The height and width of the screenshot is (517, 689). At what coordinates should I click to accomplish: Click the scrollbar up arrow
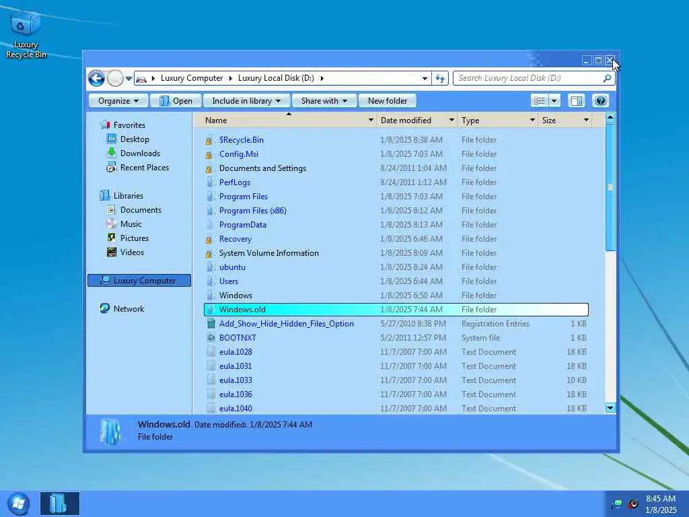(x=610, y=117)
